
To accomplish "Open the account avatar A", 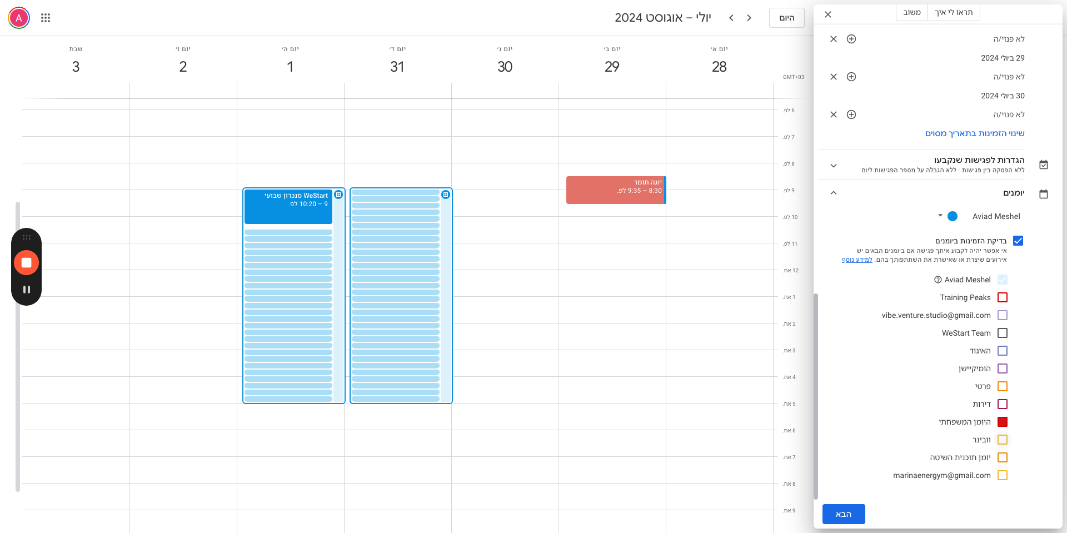I will pyautogui.click(x=19, y=18).
